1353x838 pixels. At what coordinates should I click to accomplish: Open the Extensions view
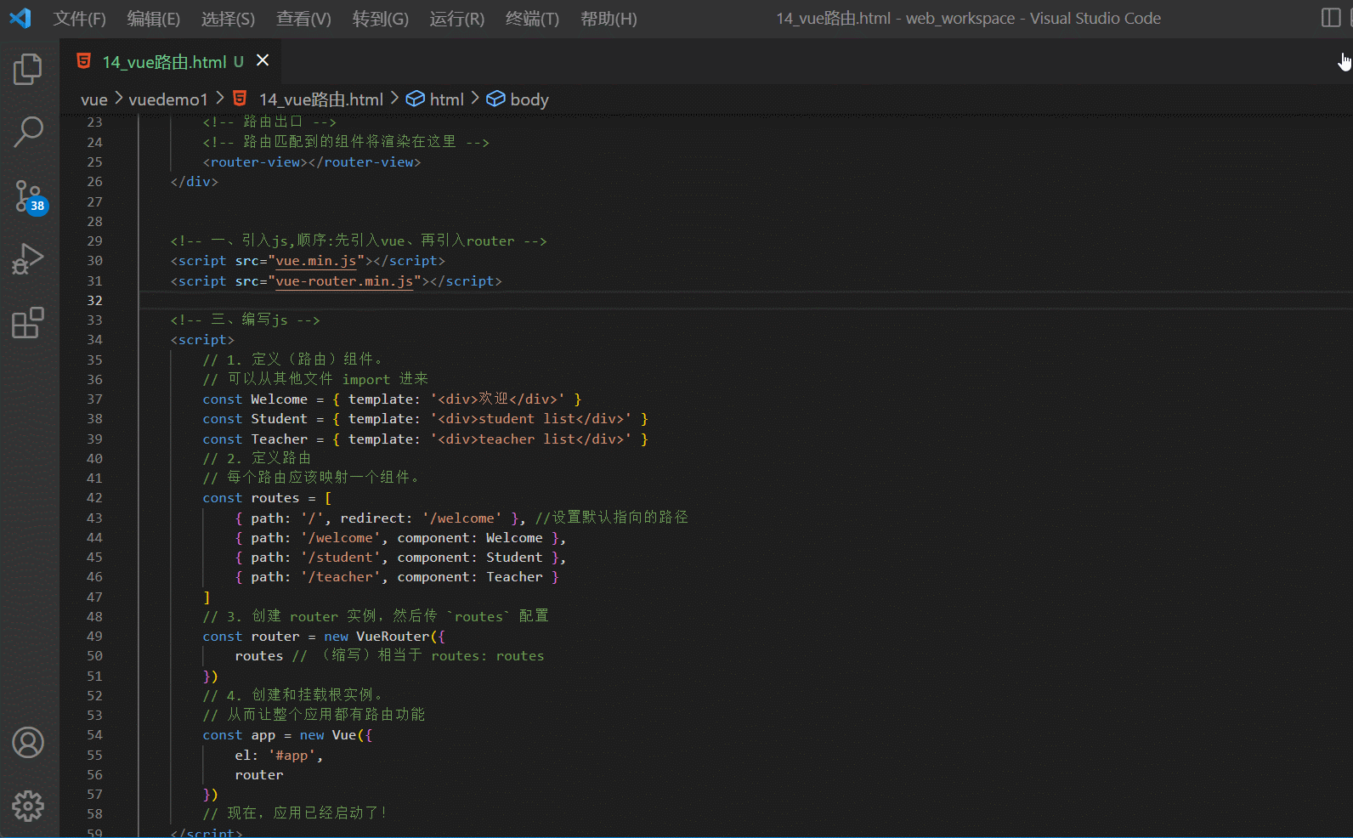(28, 323)
